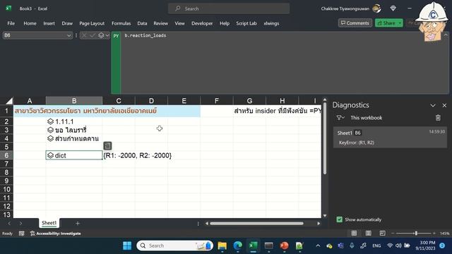Click the title bar Search box
This screenshot has height=254, width=452.
[x=229, y=8]
